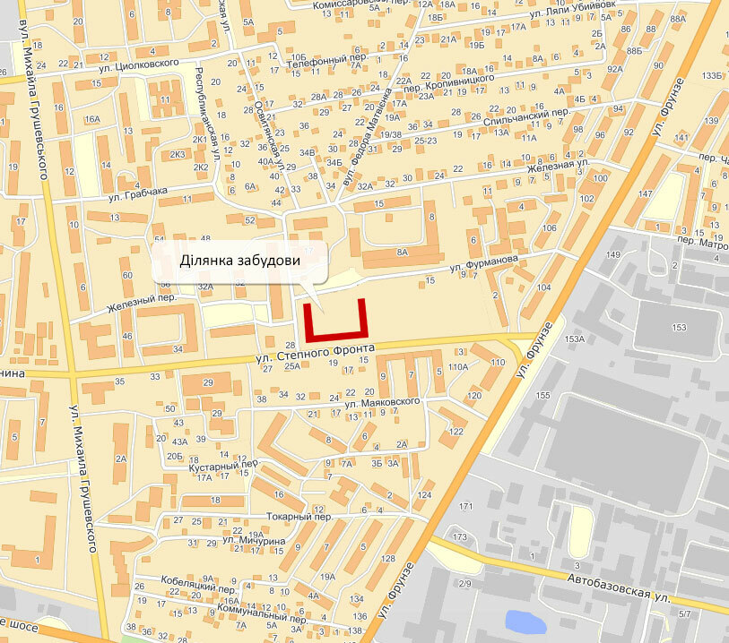Click building number 153 in the industrial zone
This screenshot has width=729, height=643.
(x=679, y=327)
